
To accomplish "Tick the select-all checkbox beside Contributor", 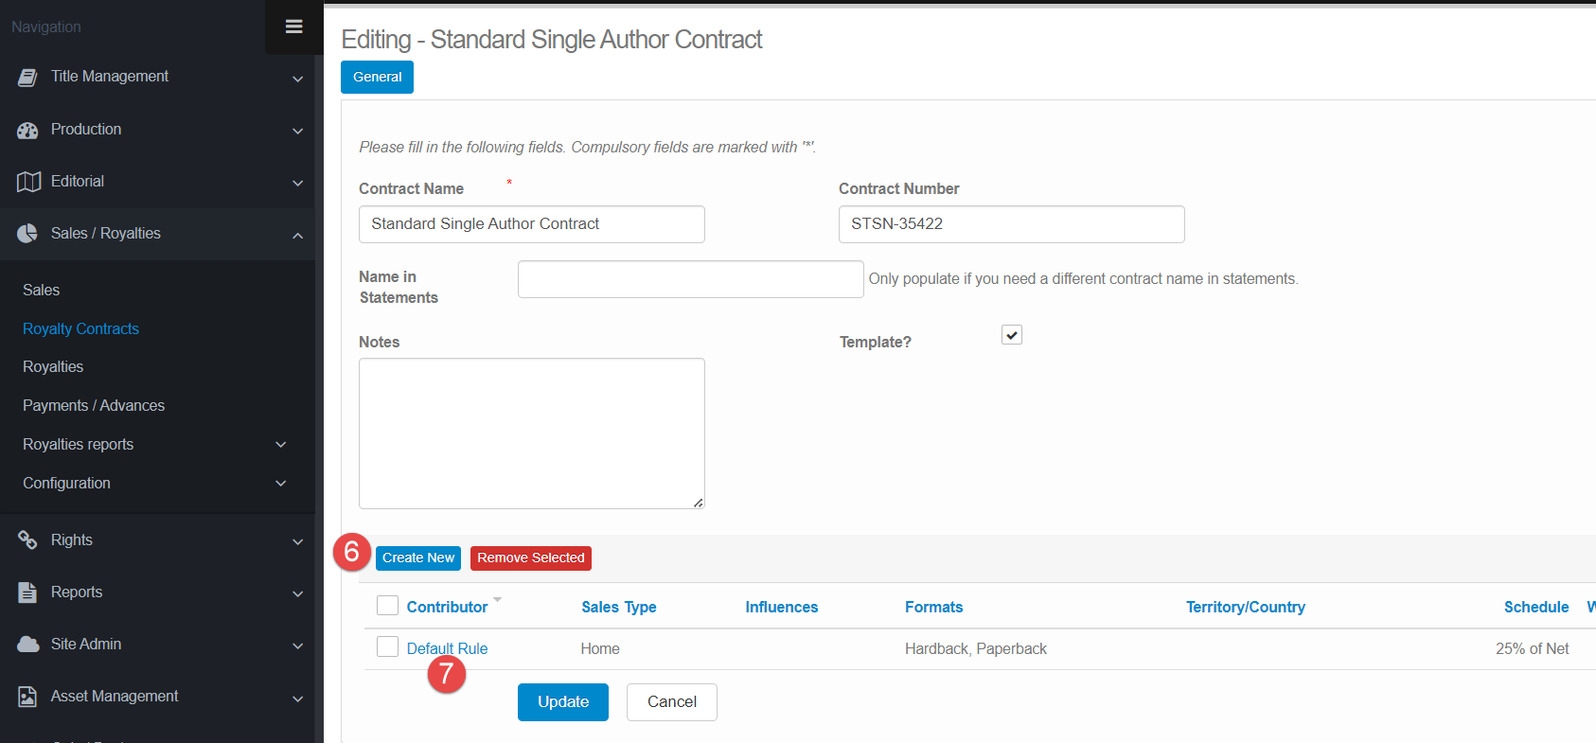I will (387, 606).
